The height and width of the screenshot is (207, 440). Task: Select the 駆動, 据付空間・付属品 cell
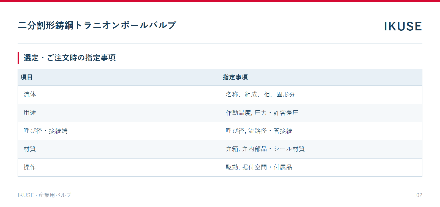tap(321, 167)
